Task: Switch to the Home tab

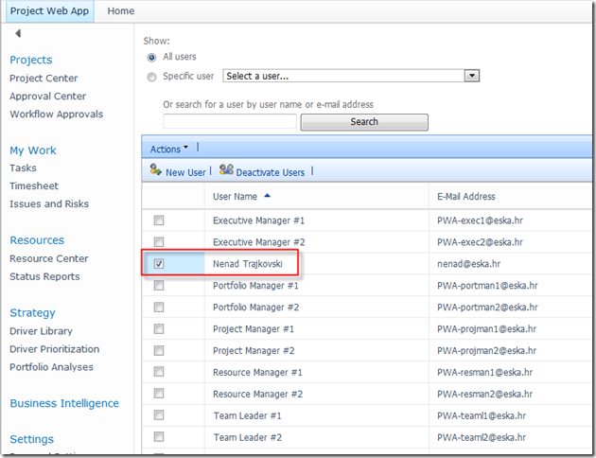Action: 121,11
